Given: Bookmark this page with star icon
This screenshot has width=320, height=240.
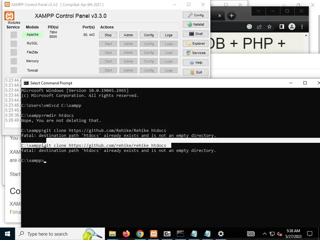Looking at the screenshot, I should click(x=269, y=27).
